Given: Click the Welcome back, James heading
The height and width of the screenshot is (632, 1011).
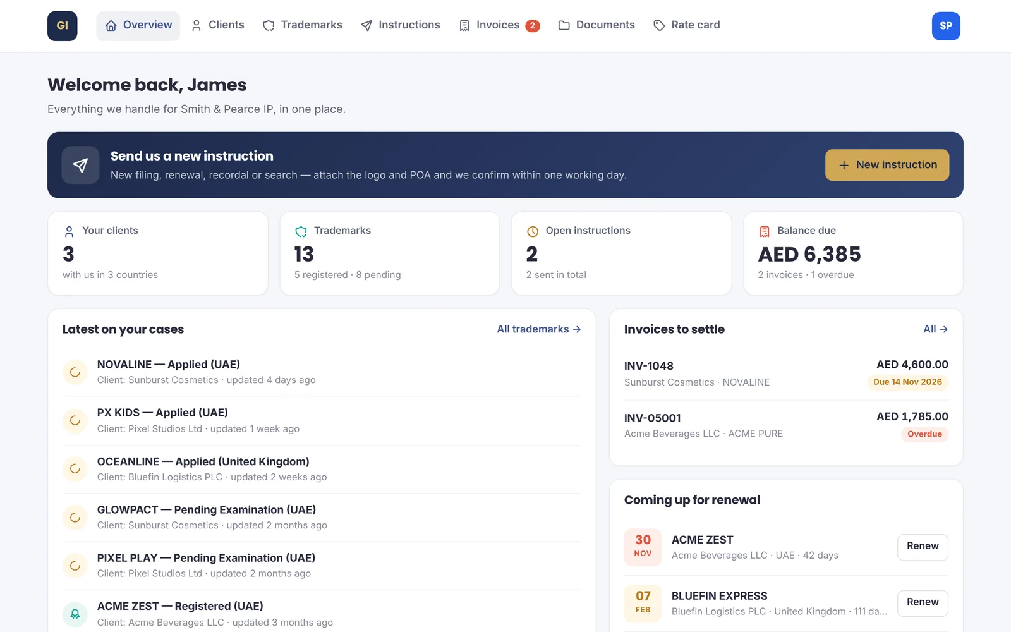Looking at the screenshot, I should [x=147, y=85].
